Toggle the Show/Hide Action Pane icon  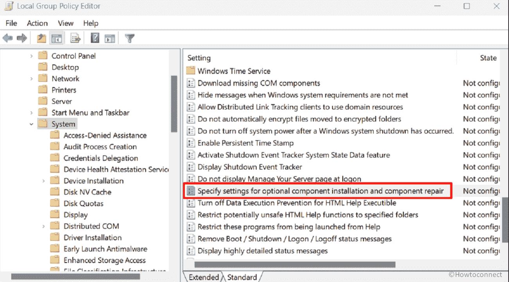(110, 38)
